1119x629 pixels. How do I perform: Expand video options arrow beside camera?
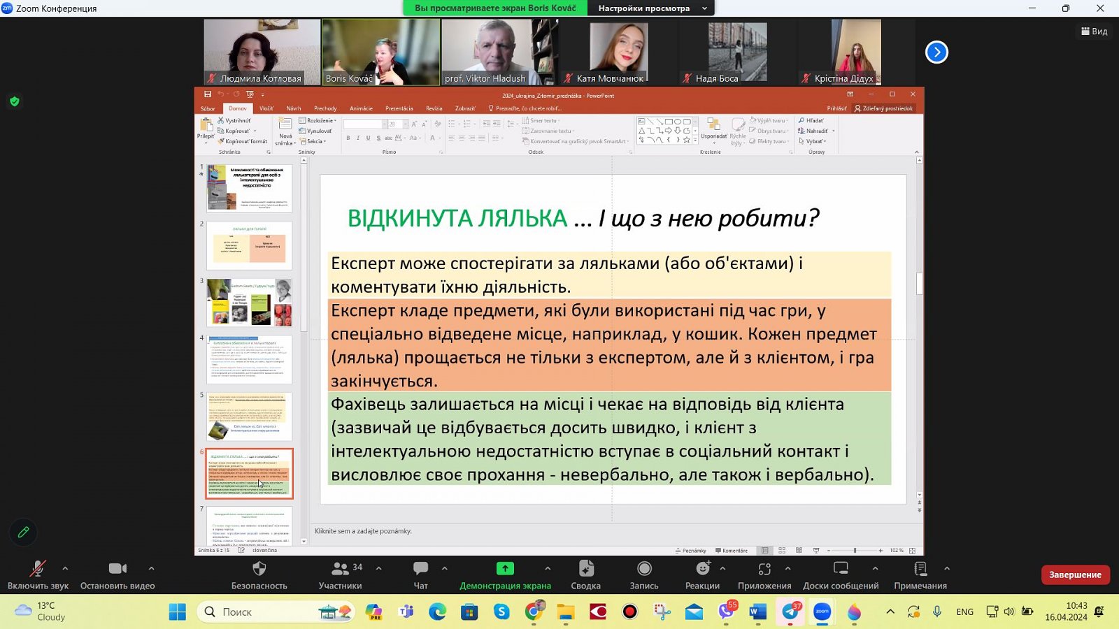pyautogui.click(x=151, y=568)
